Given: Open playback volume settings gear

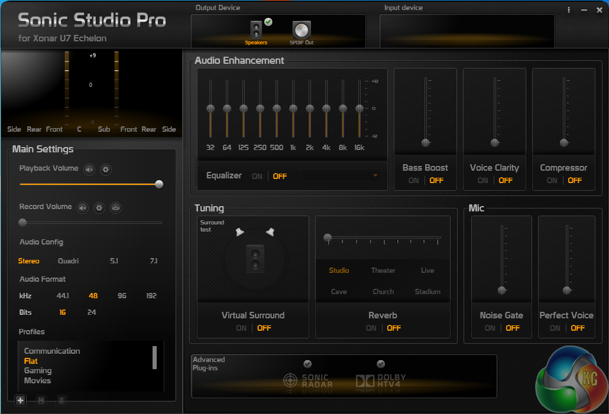Looking at the screenshot, I should (x=105, y=169).
